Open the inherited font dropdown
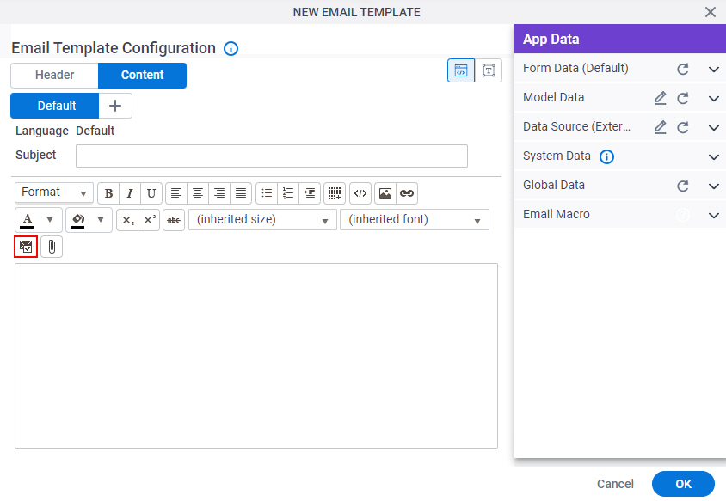726x501 pixels. coord(415,220)
